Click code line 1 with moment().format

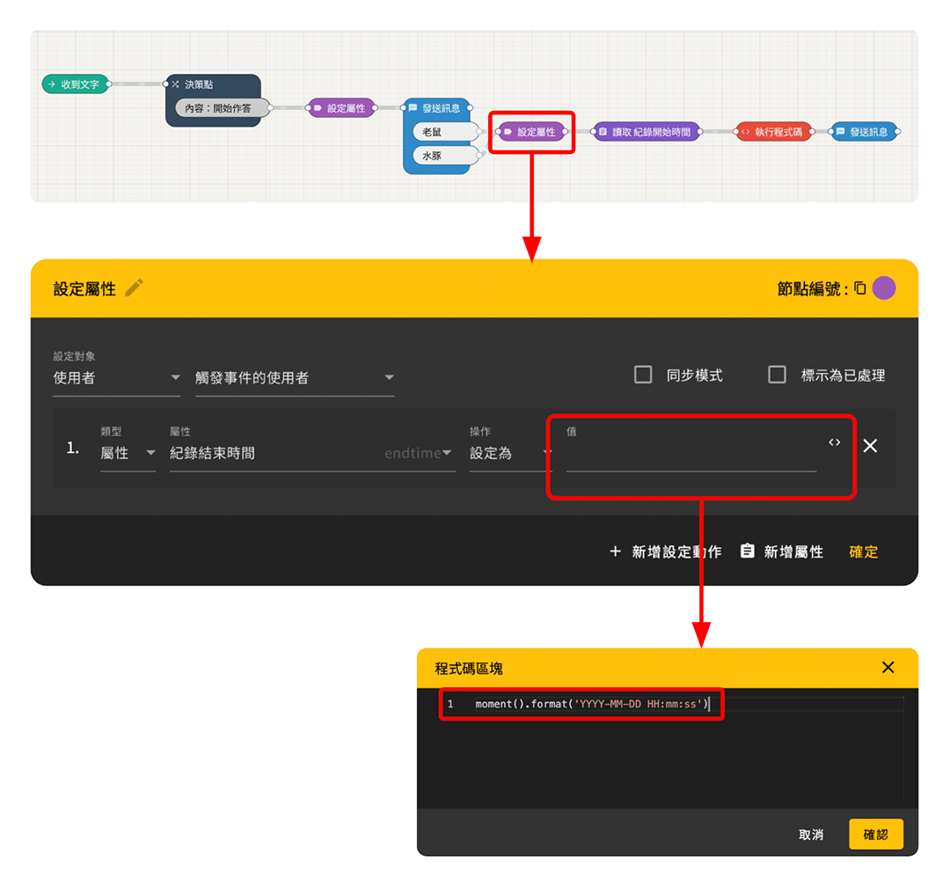[591, 704]
